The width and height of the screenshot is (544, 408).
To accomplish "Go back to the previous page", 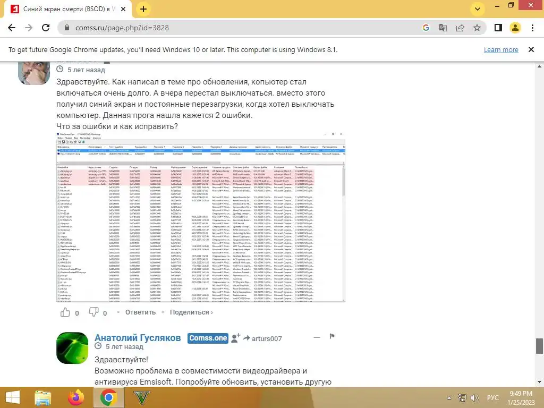I will pos(12,28).
